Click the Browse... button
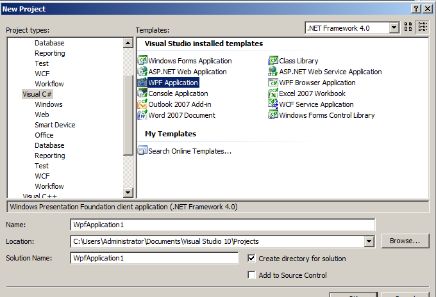Screen dimensions: 436x297 [405, 241]
